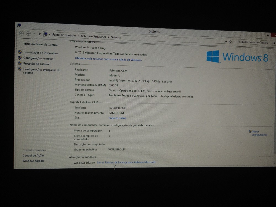Click the window system icon in title bar
This screenshot has width=276, height=207.
coord(19,25)
